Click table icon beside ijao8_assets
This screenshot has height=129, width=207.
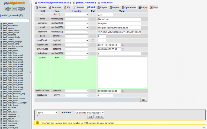click(2, 24)
